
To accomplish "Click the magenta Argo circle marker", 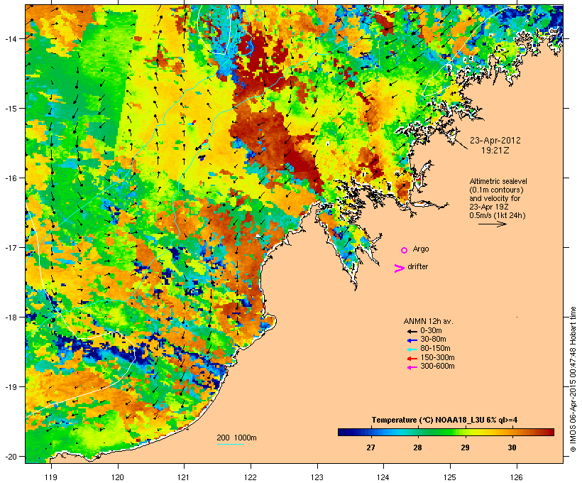I will pos(405,250).
